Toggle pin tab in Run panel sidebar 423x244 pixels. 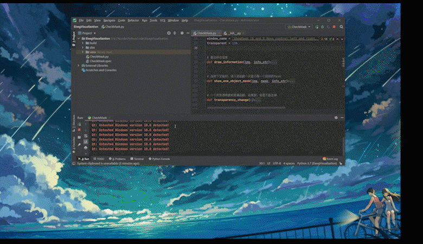(79, 145)
